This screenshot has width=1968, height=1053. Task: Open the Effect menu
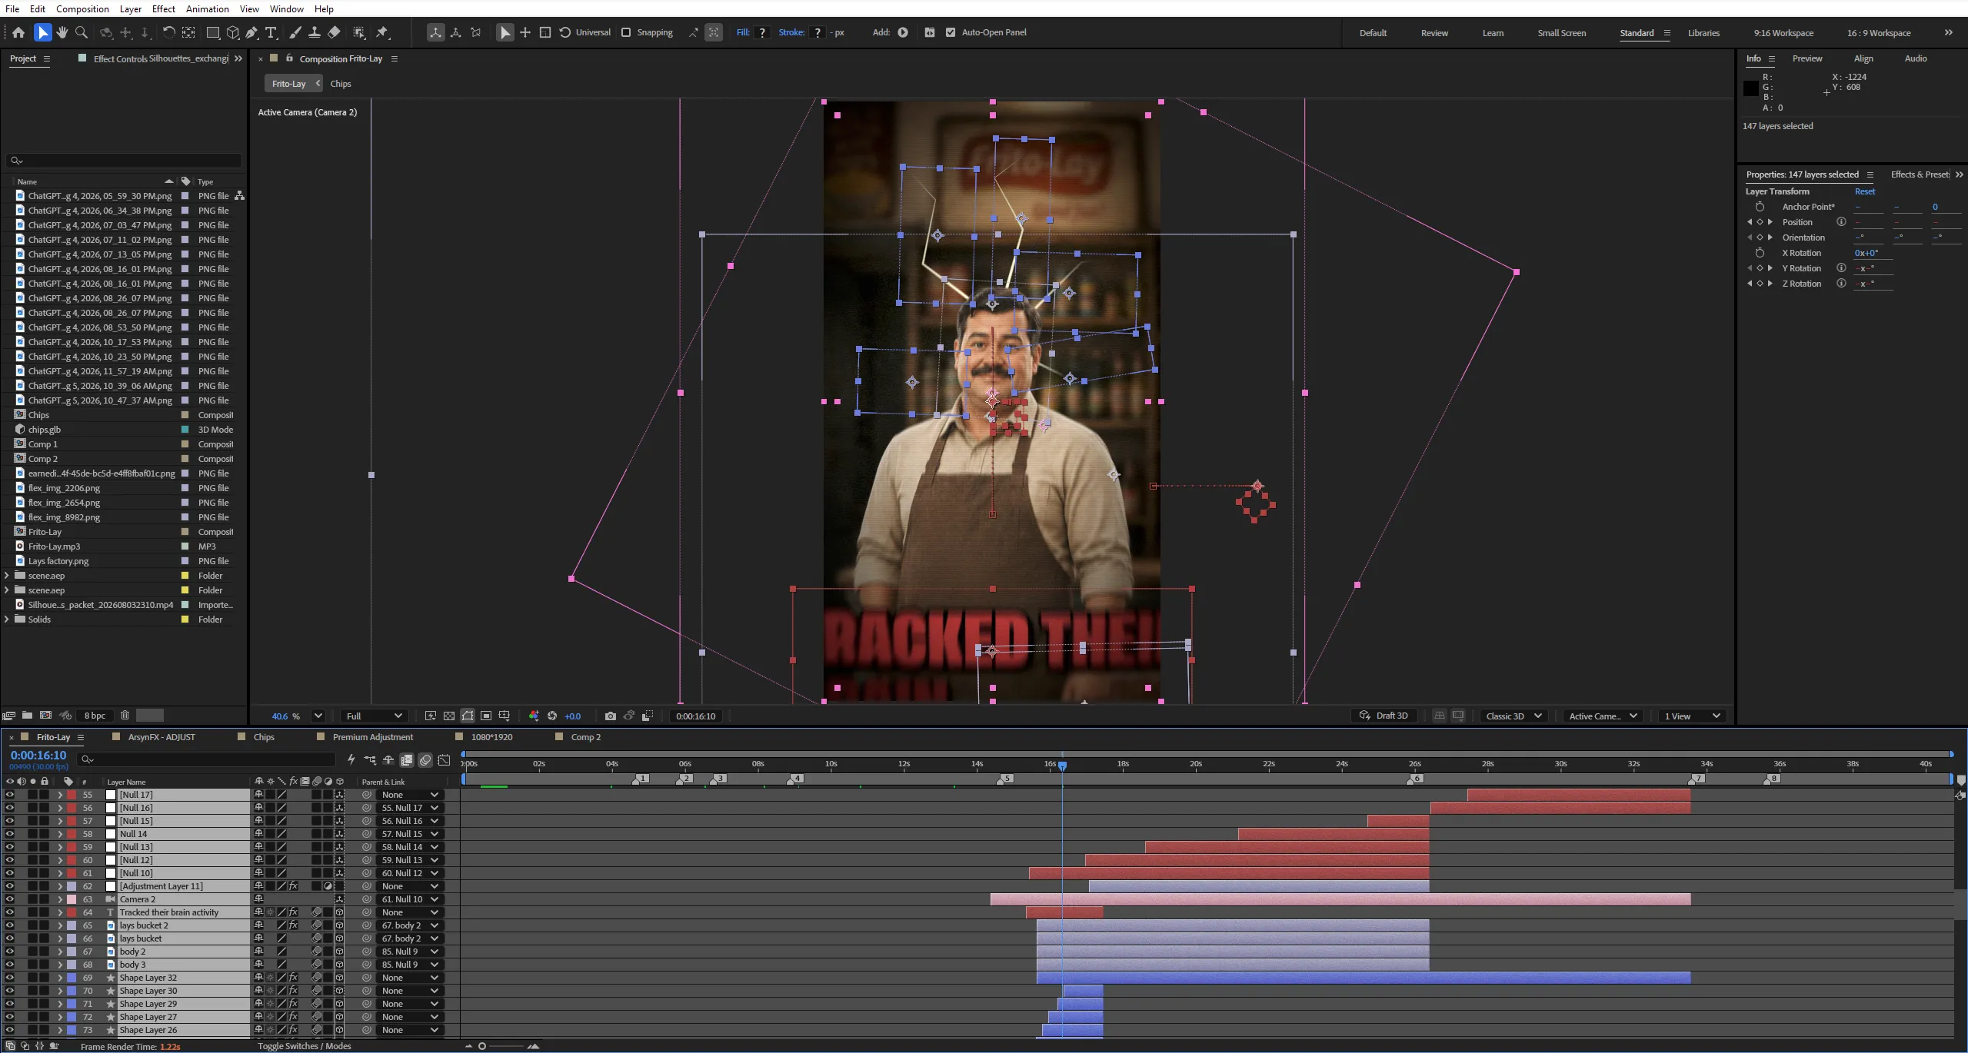[x=163, y=8]
